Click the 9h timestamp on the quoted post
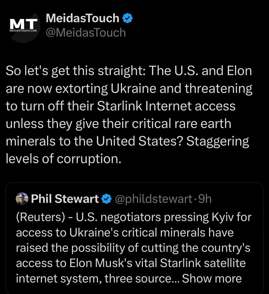269x294 pixels. coord(205,199)
